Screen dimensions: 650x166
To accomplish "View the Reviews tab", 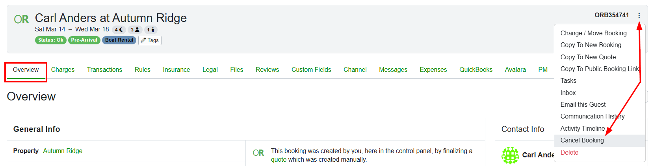I will click(267, 70).
